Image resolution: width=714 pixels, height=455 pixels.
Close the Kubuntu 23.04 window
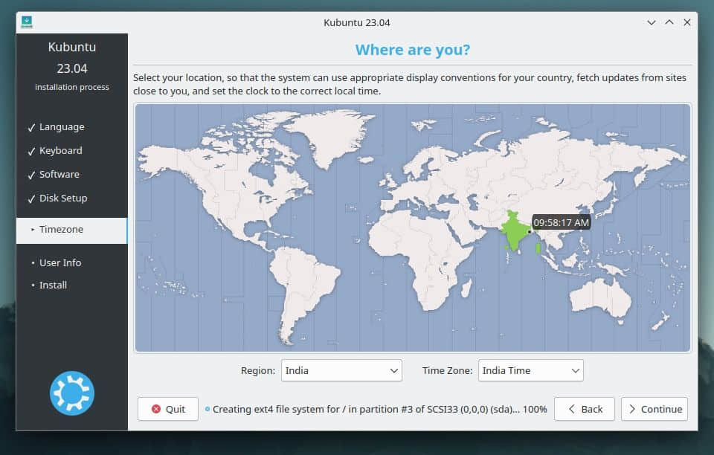[687, 22]
